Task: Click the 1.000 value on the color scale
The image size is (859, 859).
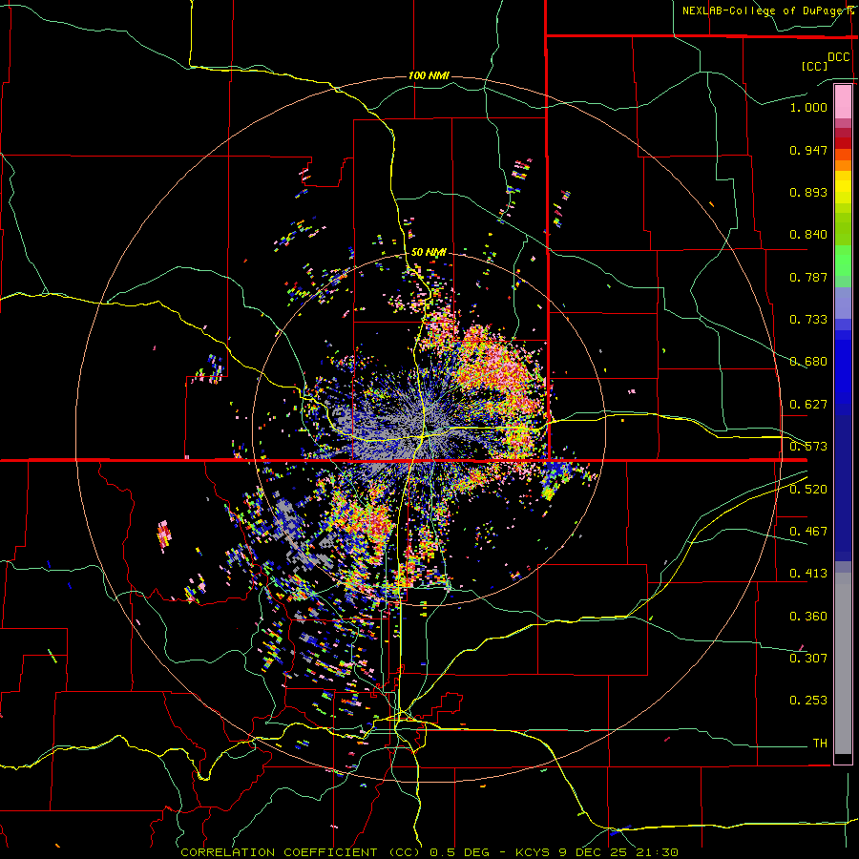Action: tap(808, 107)
